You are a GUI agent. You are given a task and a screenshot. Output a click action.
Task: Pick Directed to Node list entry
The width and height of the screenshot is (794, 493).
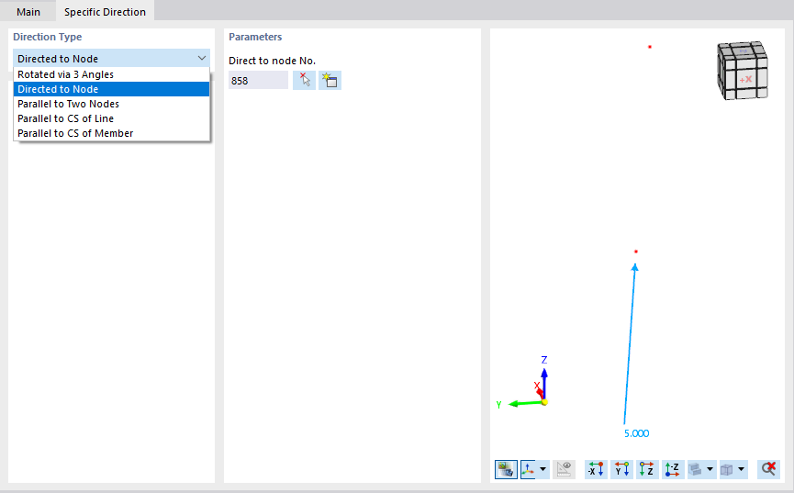[111, 89]
